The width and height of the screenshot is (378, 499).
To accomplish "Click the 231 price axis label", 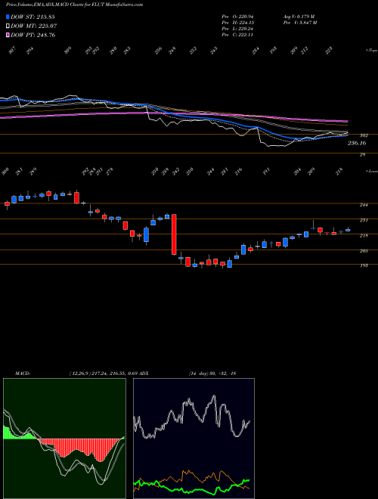I will [x=364, y=220].
